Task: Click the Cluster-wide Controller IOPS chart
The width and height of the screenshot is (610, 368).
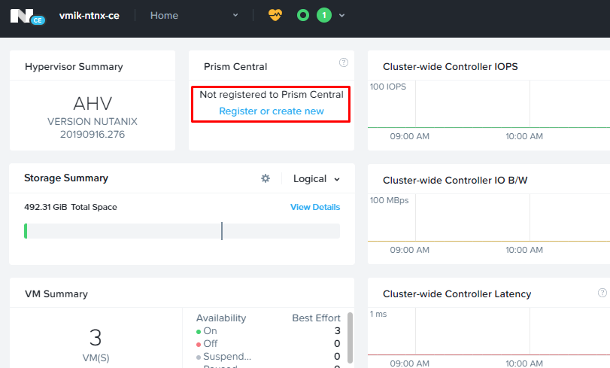Action: (x=489, y=109)
